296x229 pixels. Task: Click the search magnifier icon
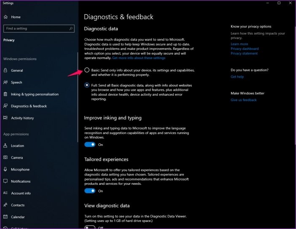click(71, 29)
